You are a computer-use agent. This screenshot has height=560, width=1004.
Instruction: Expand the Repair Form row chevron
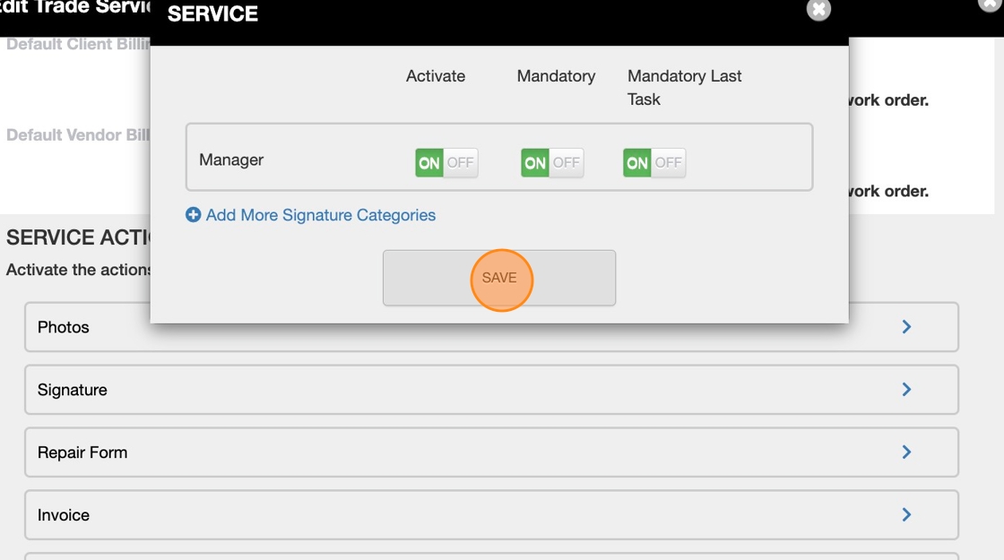pos(906,452)
